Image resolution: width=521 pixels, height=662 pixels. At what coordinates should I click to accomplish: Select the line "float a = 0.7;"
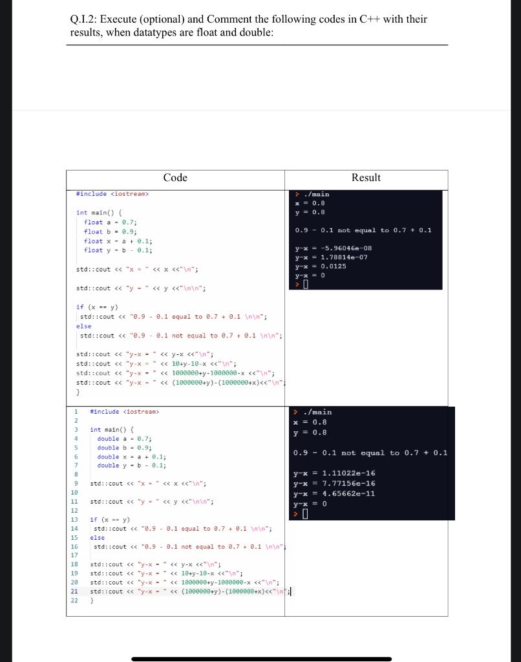[110, 222]
